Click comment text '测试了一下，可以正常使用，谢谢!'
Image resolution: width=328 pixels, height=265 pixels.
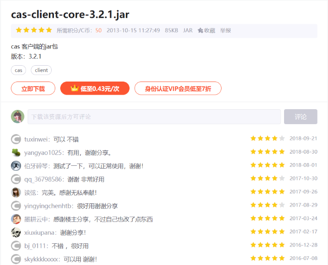98,166
